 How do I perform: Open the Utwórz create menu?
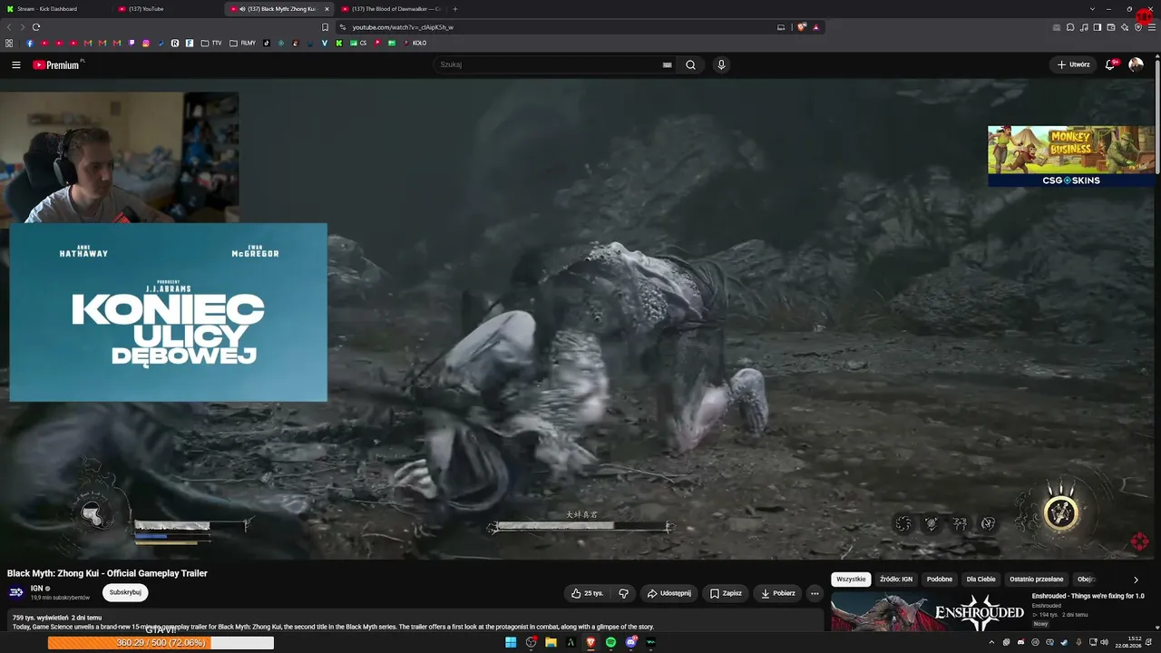[x=1073, y=64]
